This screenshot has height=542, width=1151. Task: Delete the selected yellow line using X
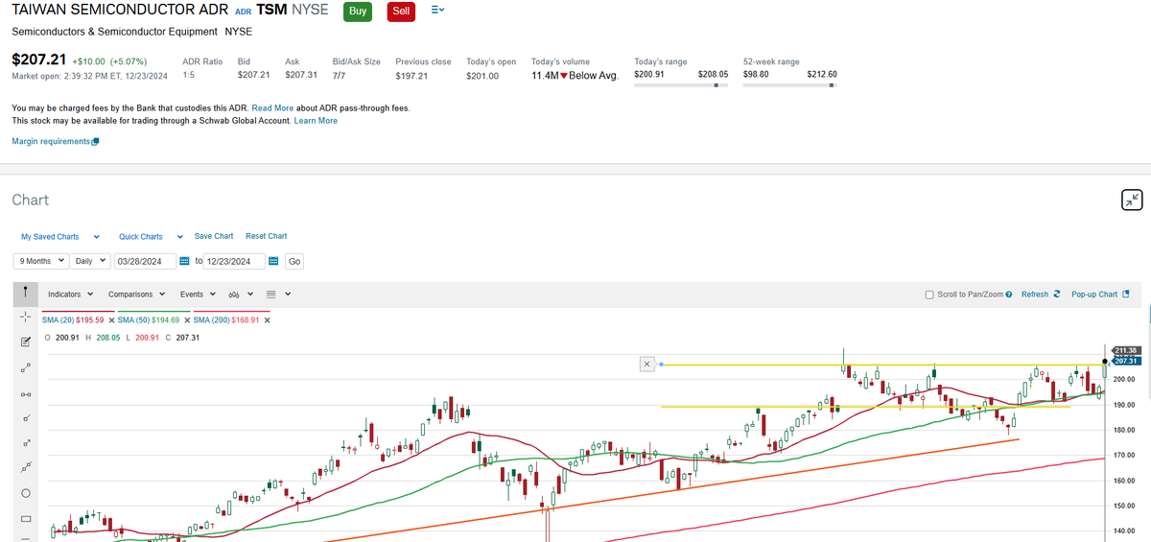click(x=646, y=365)
